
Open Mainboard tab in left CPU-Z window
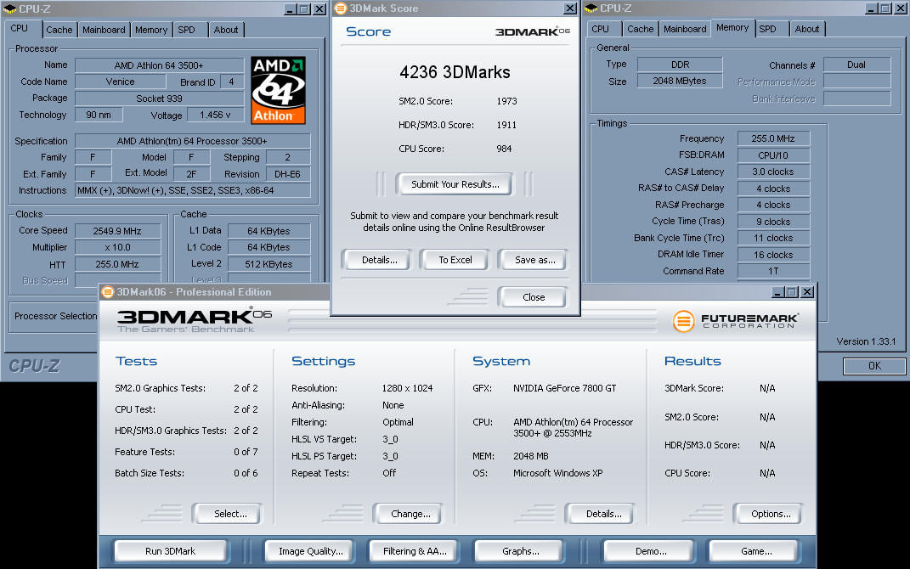[104, 30]
